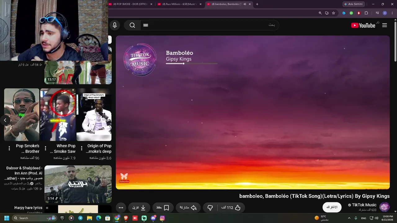Open the TikTok Music channel avatar
Image resolution: width=397 pixels, height=223 pixels.
[385, 207]
